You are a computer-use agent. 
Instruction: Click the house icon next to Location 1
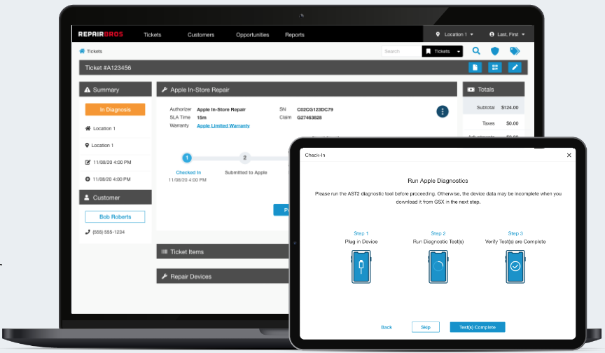coord(88,128)
